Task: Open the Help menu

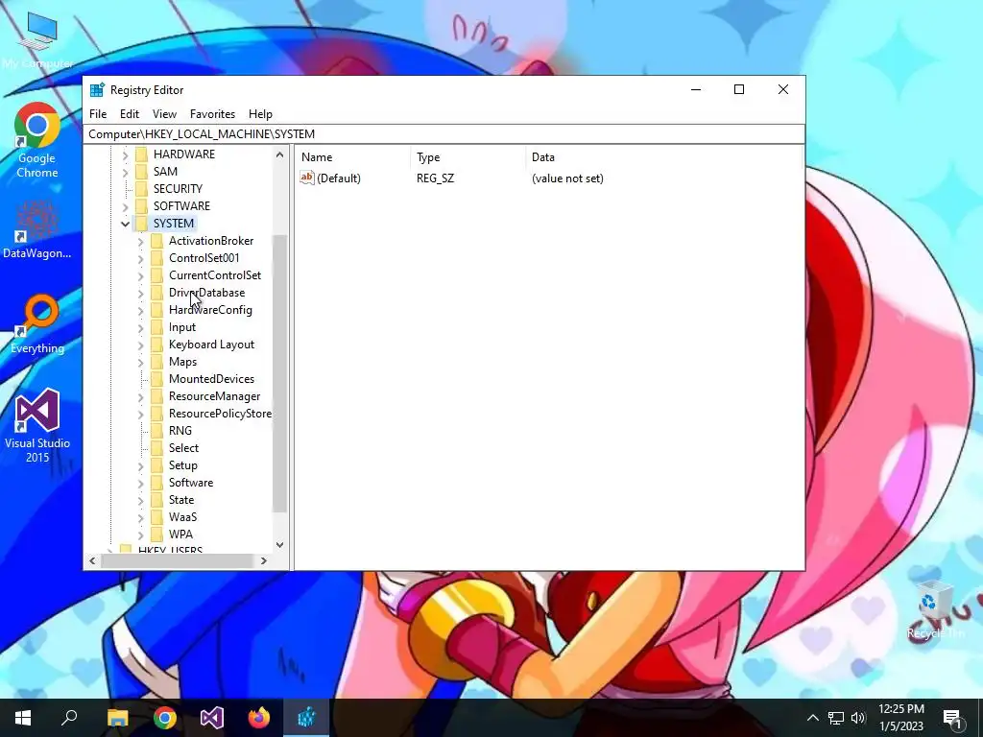Action: (260, 114)
